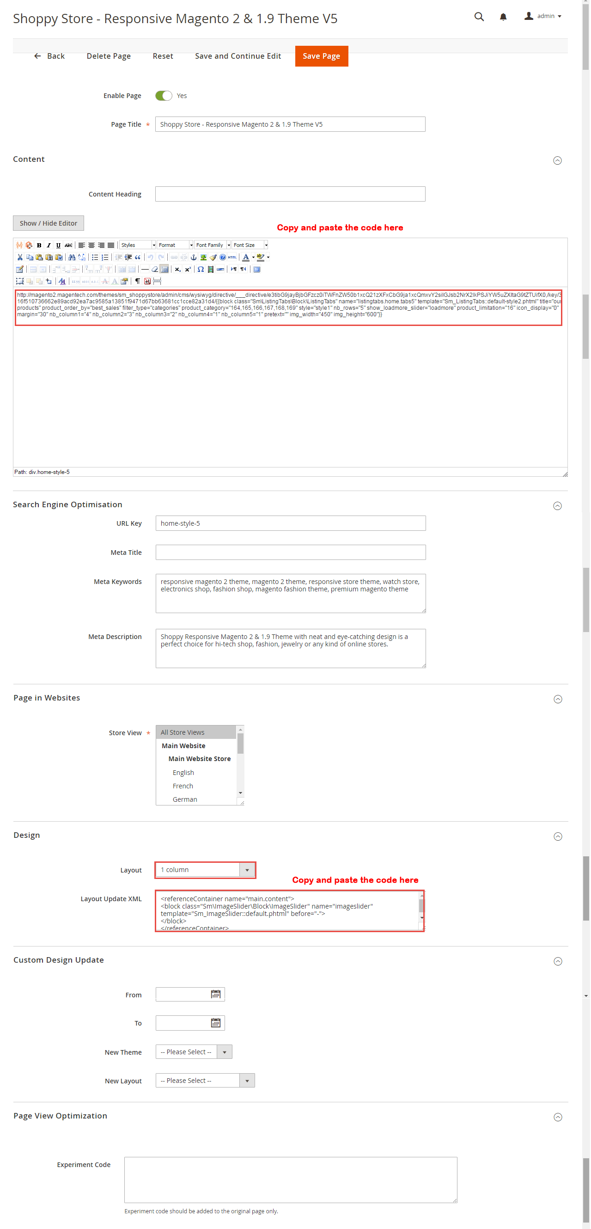591x1229 pixels.
Task: Insert unordered bullet list
Action: pos(95,258)
